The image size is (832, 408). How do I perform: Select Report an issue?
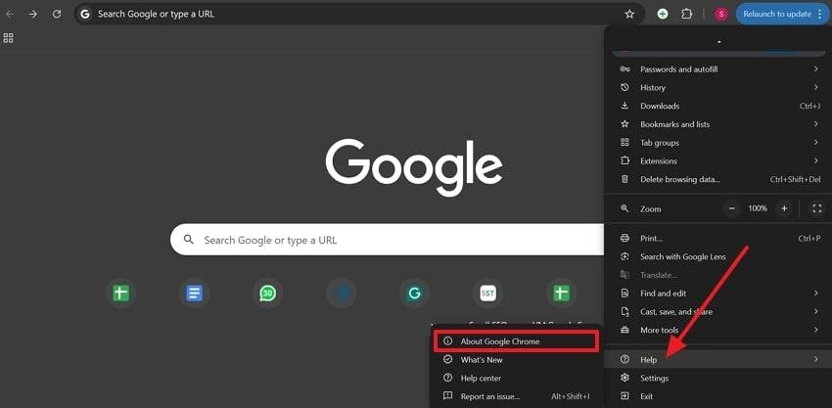coord(516,396)
